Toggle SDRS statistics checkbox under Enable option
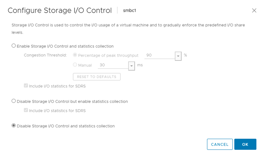Screen dimensions: 261x155 26,86
